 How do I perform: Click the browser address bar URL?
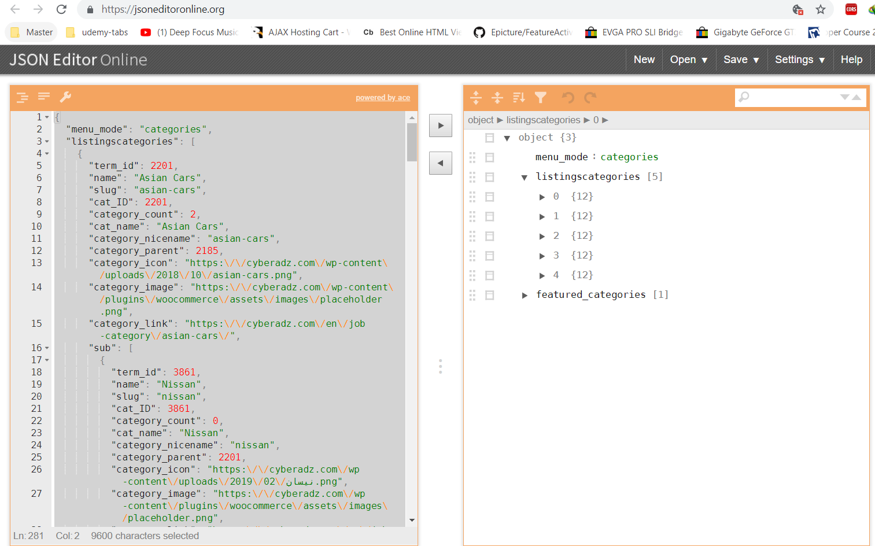click(163, 9)
